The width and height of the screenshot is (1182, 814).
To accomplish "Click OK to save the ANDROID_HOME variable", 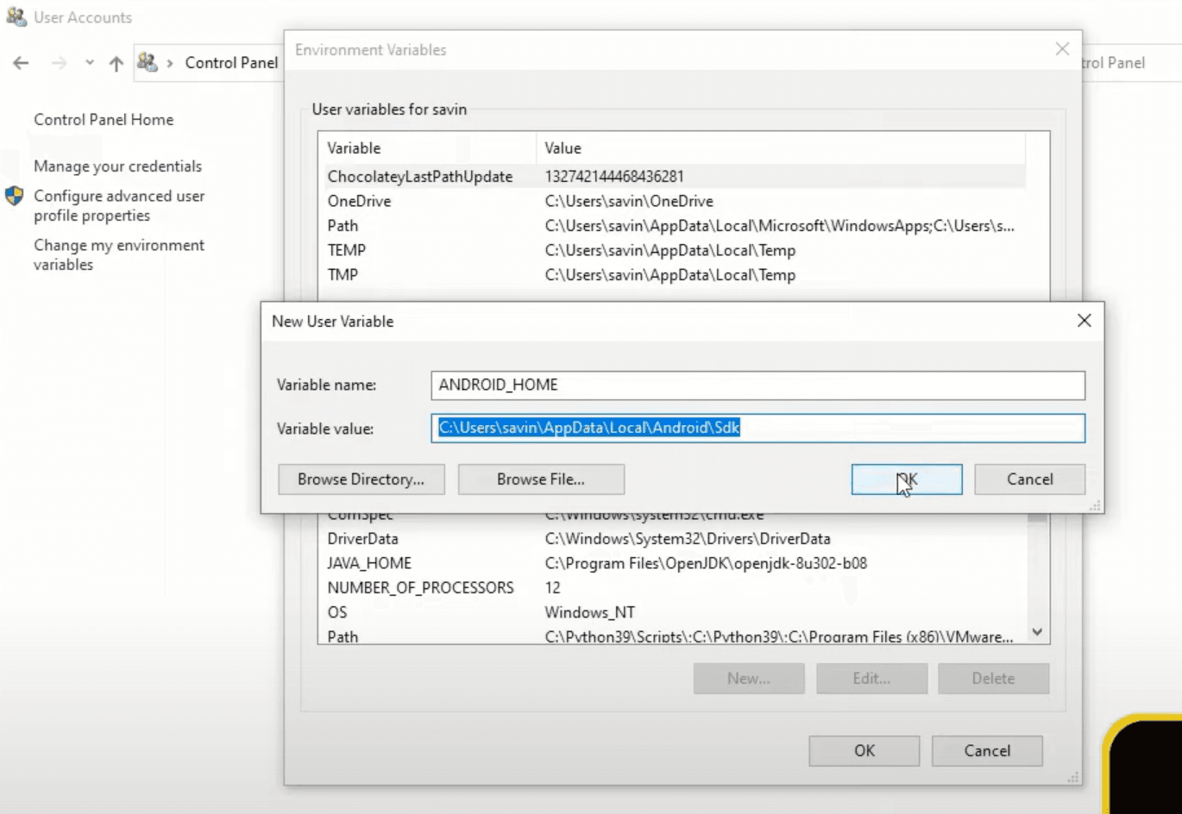I will (906, 479).
